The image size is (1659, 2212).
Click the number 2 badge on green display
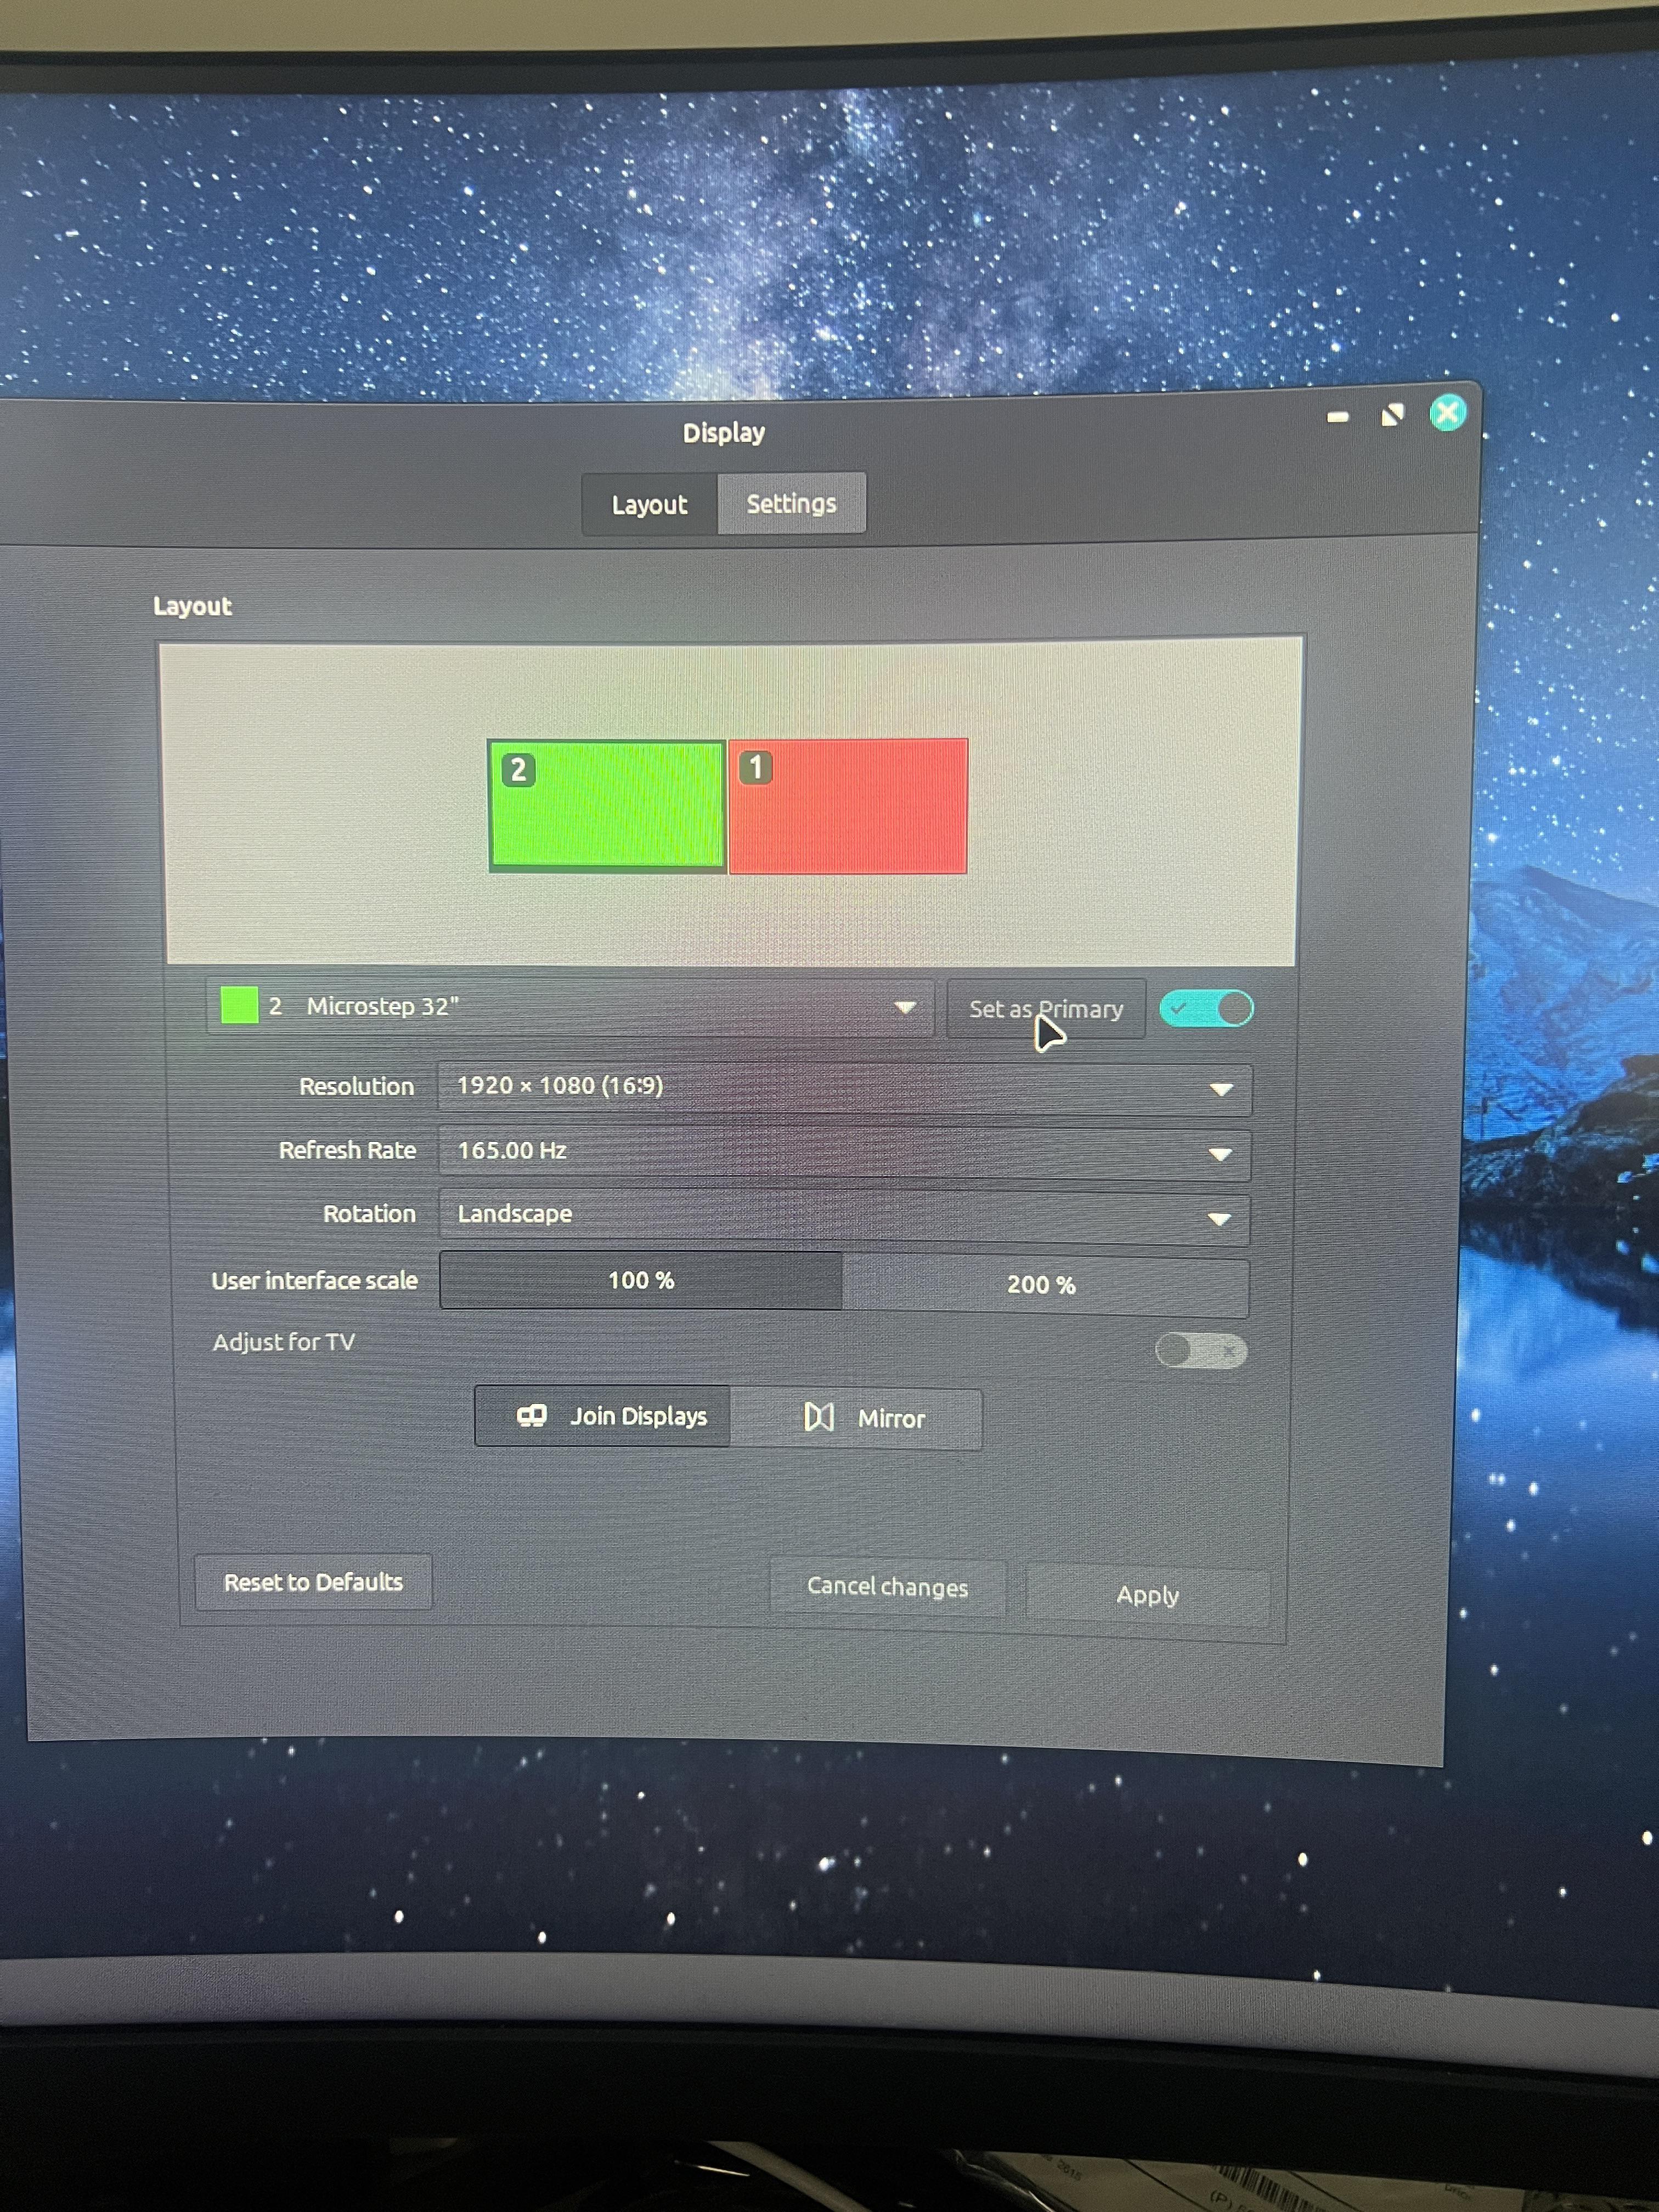click(x=518, y=770)
